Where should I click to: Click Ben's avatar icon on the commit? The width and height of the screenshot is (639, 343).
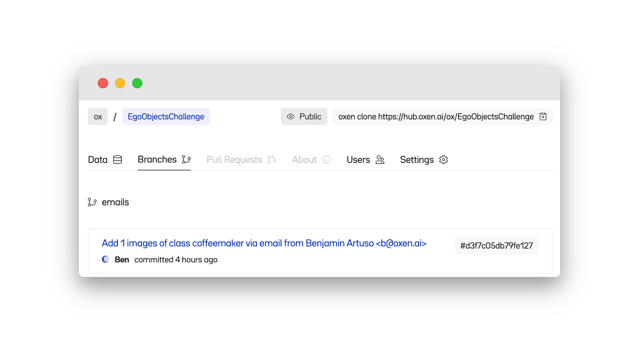tap(105, 259)
